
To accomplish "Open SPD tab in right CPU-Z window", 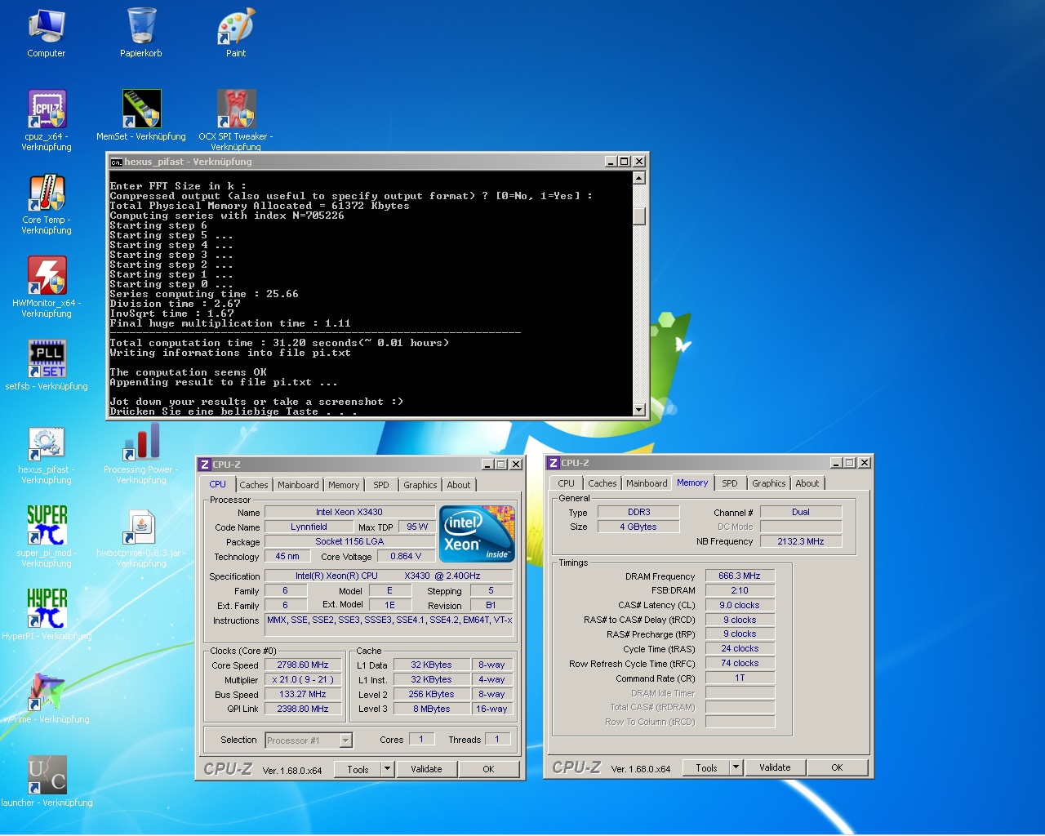I will (730, 483).
